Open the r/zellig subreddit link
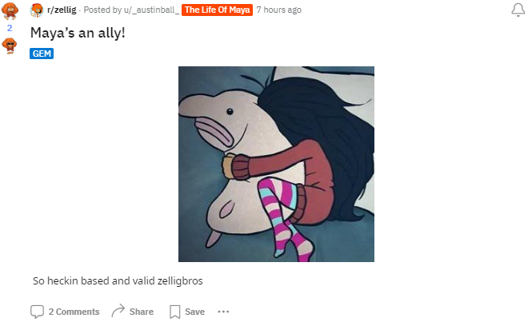 (x=62, y=10)
